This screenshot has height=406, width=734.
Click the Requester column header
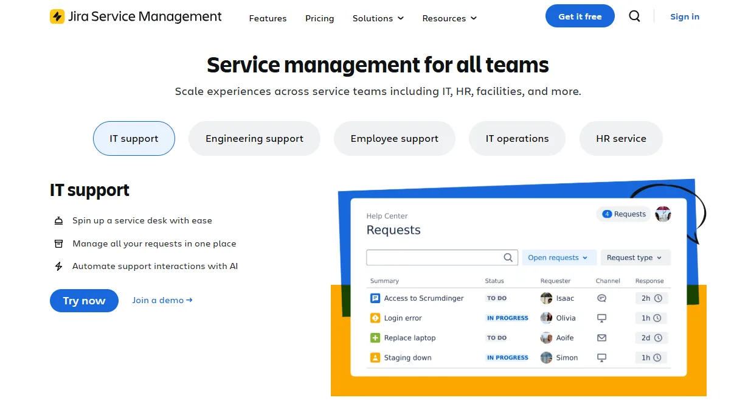(x=555, y=281)
